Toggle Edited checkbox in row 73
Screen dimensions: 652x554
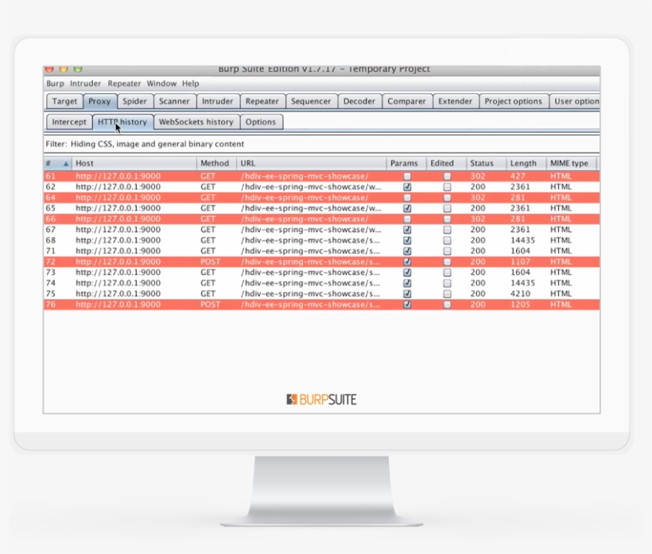tap(447, 273)
